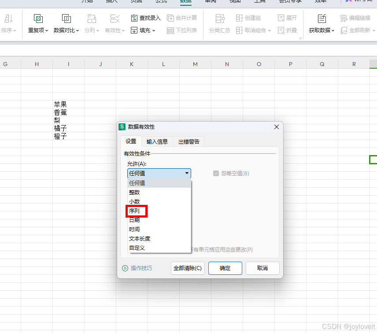Click 展开 expand outline tool

[x=287, y=18]
